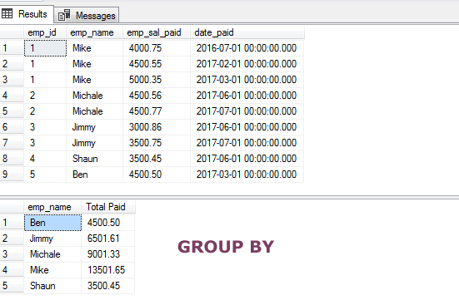Click Michale in the bottom grid
Image resolution: width=459 pixels, height=300 pixels.
pos(52,254)
